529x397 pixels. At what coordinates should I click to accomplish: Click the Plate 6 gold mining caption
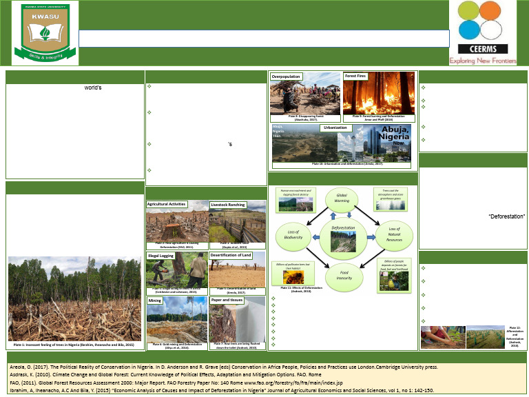(177, 346)
